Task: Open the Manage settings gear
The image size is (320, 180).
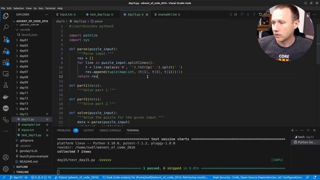Action: pyautogui.click(x=5, y=169)
